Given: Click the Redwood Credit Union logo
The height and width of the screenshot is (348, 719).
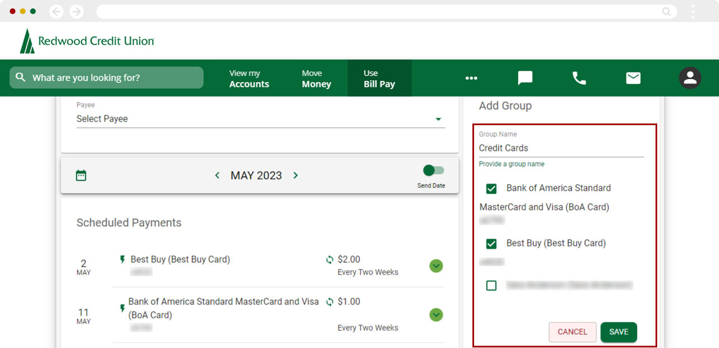Looking at the screenshot, I should (x=87, y=41).
